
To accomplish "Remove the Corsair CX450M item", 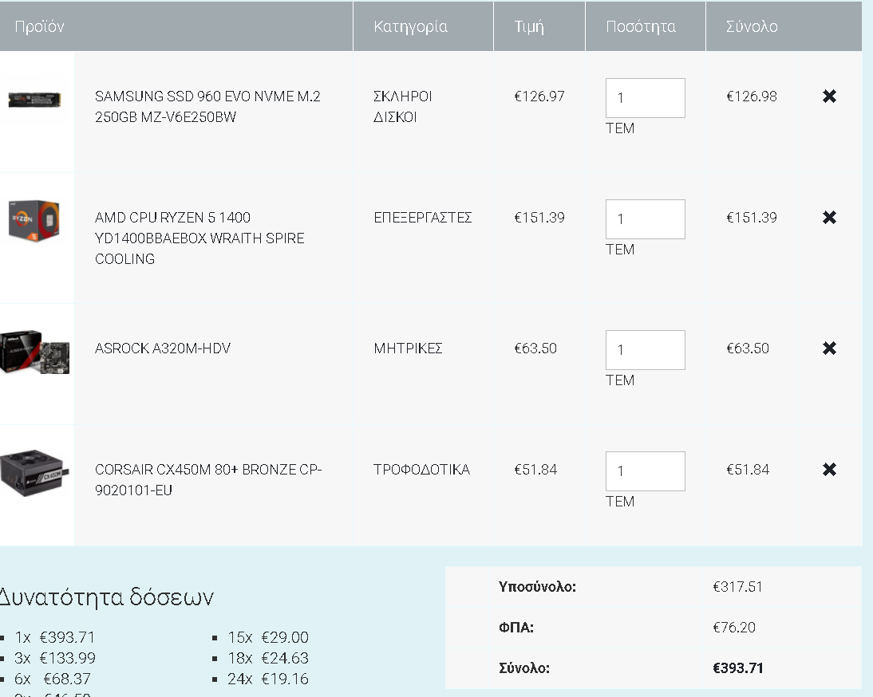I will (829, 470).
